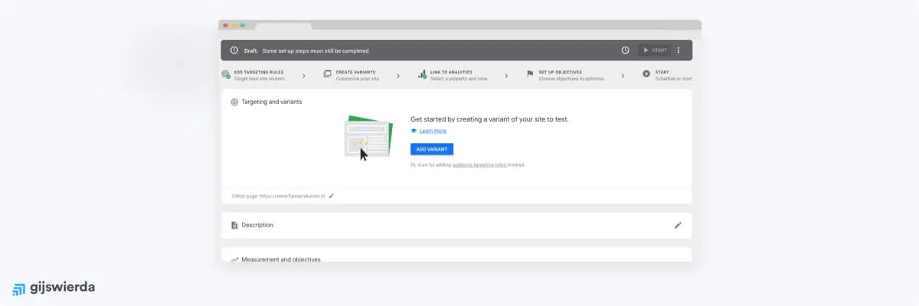Click the Link to Analytics chart icon
This screenshot has width=919, height=306.
click(x=422, y=74)
